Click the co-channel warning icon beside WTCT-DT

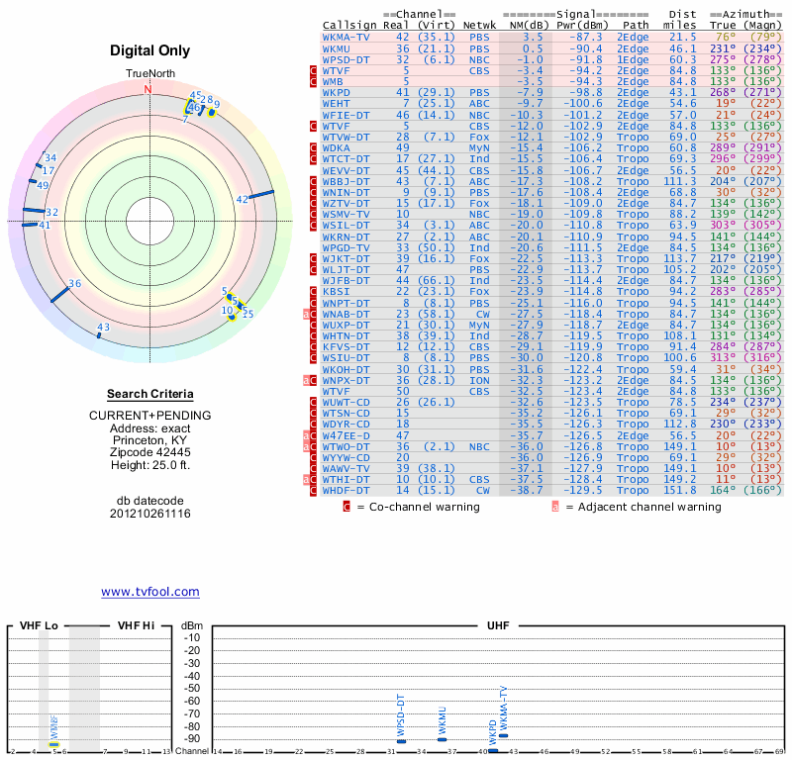314,159
